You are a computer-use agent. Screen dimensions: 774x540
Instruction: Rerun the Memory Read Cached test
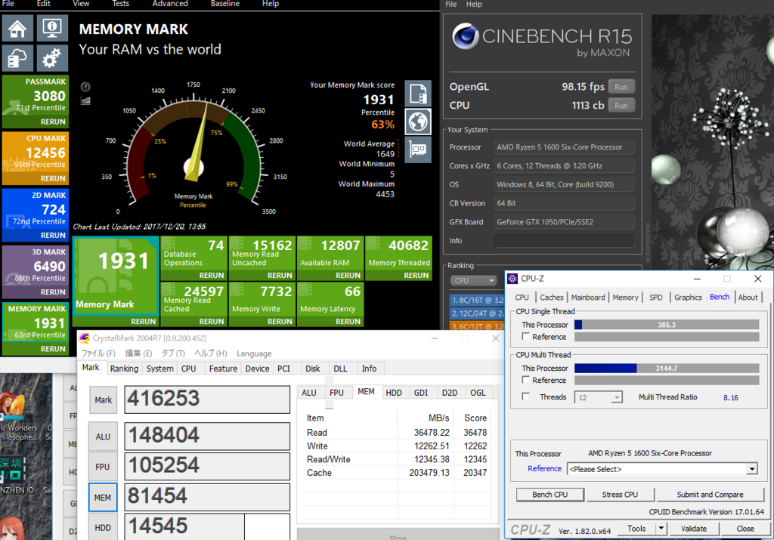(x=212, y=321)
